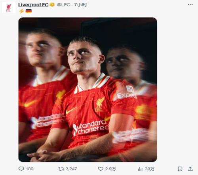Click the @LFC handle
The height and width of the screenshot is (175, 198).
coord(63,5)
